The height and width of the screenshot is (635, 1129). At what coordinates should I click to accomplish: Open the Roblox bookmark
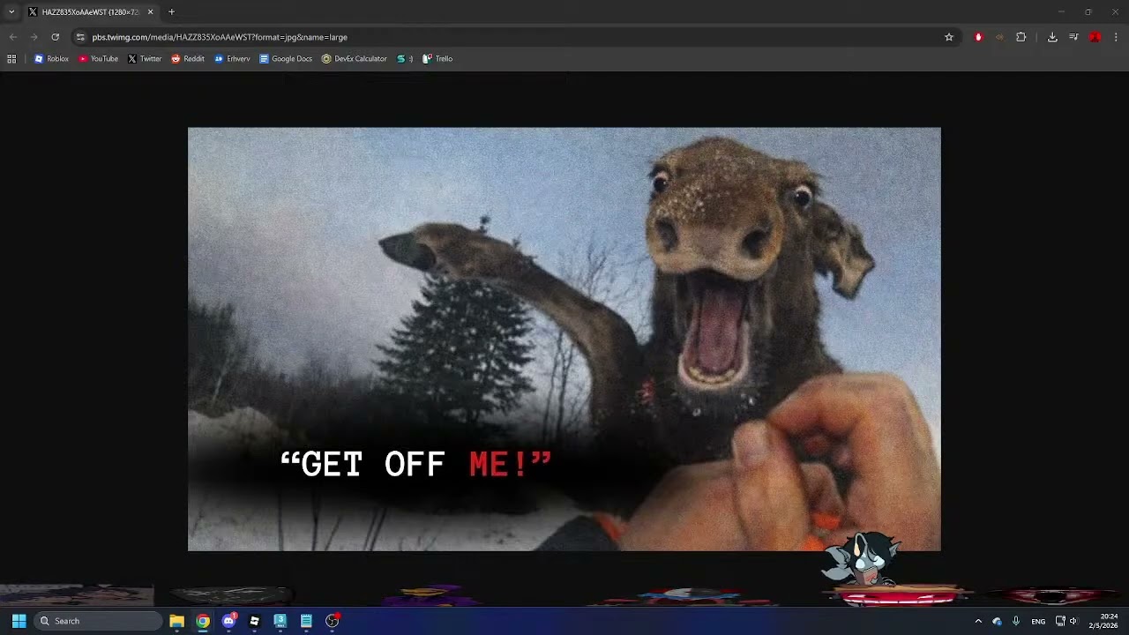tap(51, 59)
